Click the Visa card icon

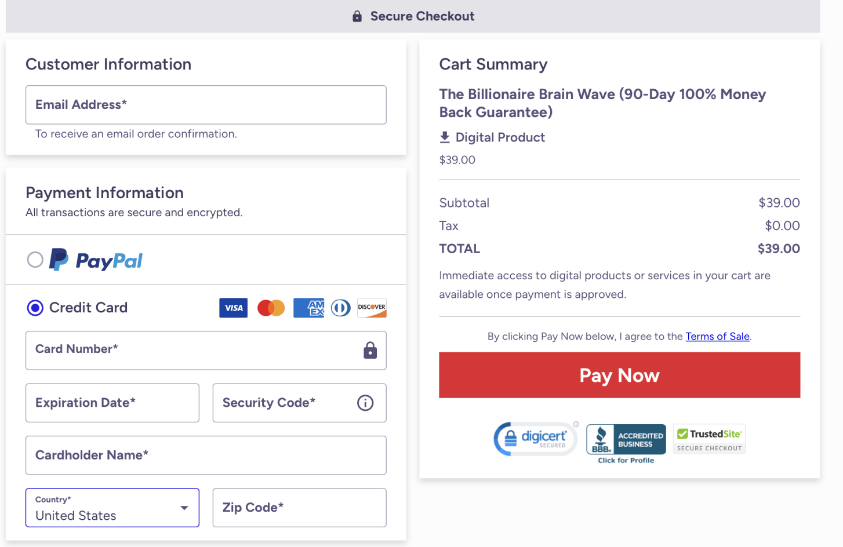pyautogui.click(x=233, y=308)
